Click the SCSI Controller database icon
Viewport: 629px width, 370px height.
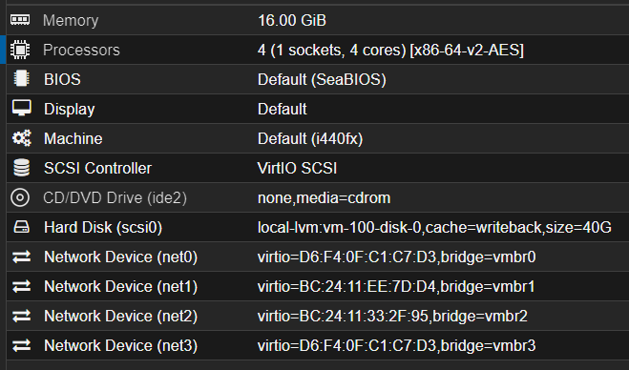[21, 168]
